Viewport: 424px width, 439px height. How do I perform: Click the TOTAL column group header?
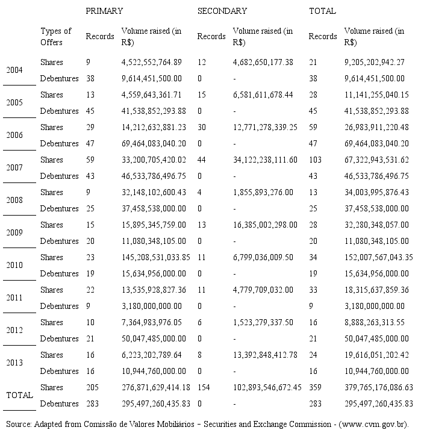click(322, 11)
